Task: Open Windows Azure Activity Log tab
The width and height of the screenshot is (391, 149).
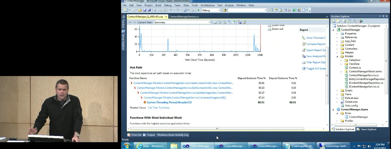Action: (x=173, y=135)
